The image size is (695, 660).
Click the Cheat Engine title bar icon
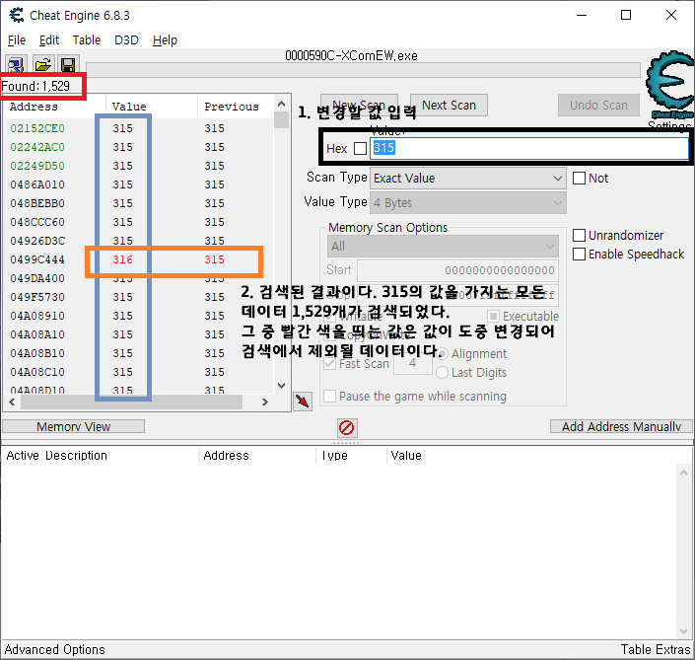(x=17, y=15)
